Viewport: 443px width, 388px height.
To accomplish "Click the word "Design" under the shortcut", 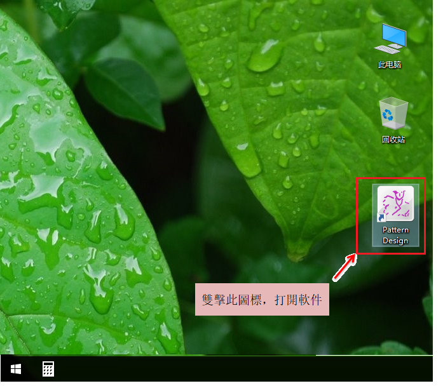I will [x=395, y=241].
